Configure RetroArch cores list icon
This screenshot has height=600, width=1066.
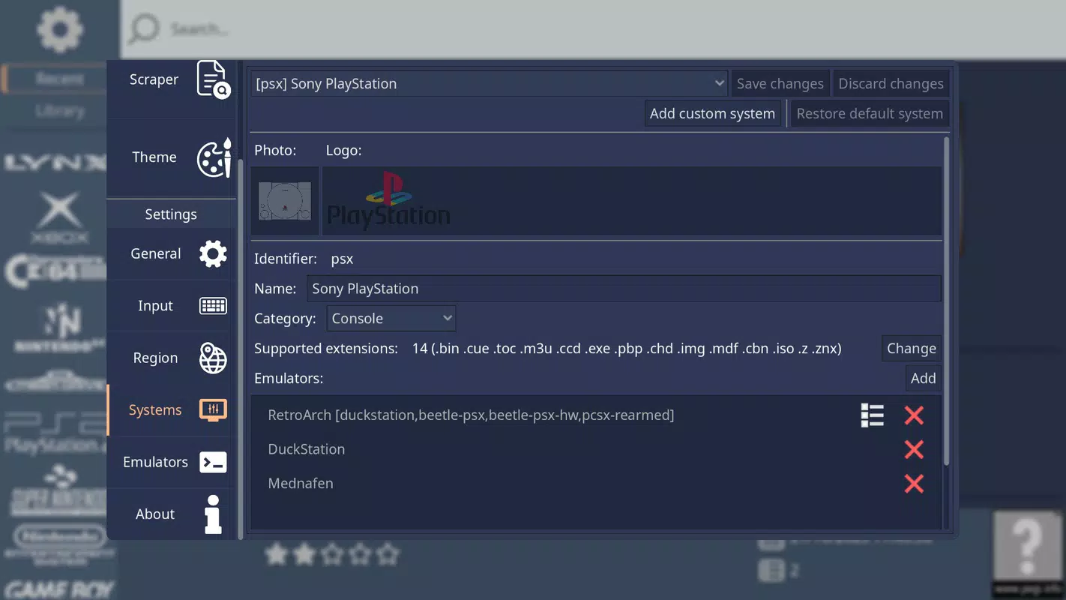coord(872,415)
